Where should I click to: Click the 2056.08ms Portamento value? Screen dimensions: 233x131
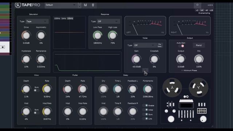[148, 97]
